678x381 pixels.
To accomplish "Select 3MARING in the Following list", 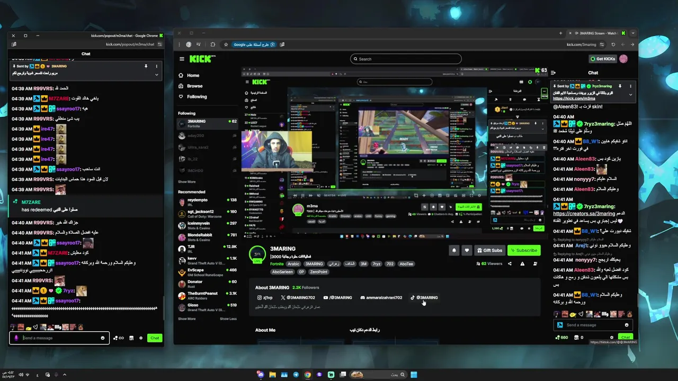I will 207,123.
